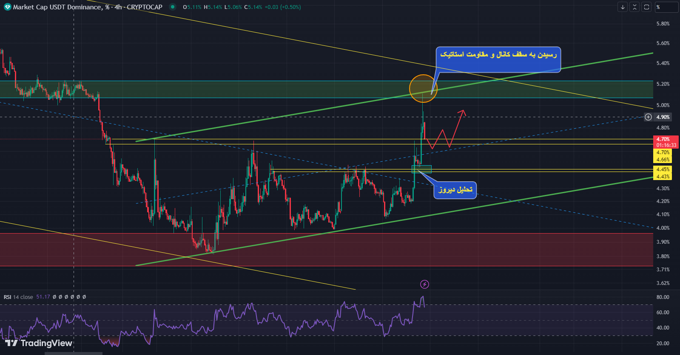The height and width of the screenshot is (355, 680).
Task: Click the 80.00 RSI axis label
Action: click(x=663, y=297)
